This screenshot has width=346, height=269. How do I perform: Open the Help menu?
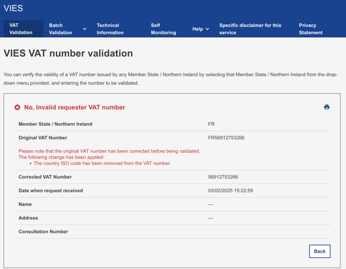click(198, 29)
